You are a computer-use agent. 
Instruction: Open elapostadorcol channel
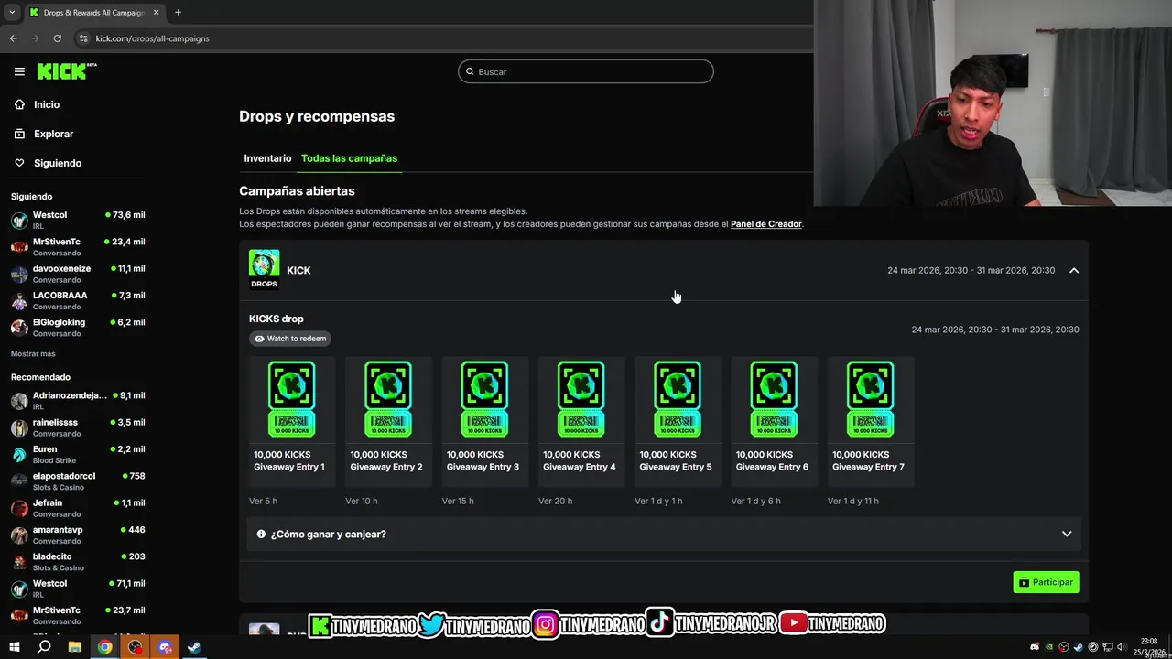pyautogui.click(x=77, y=481)
